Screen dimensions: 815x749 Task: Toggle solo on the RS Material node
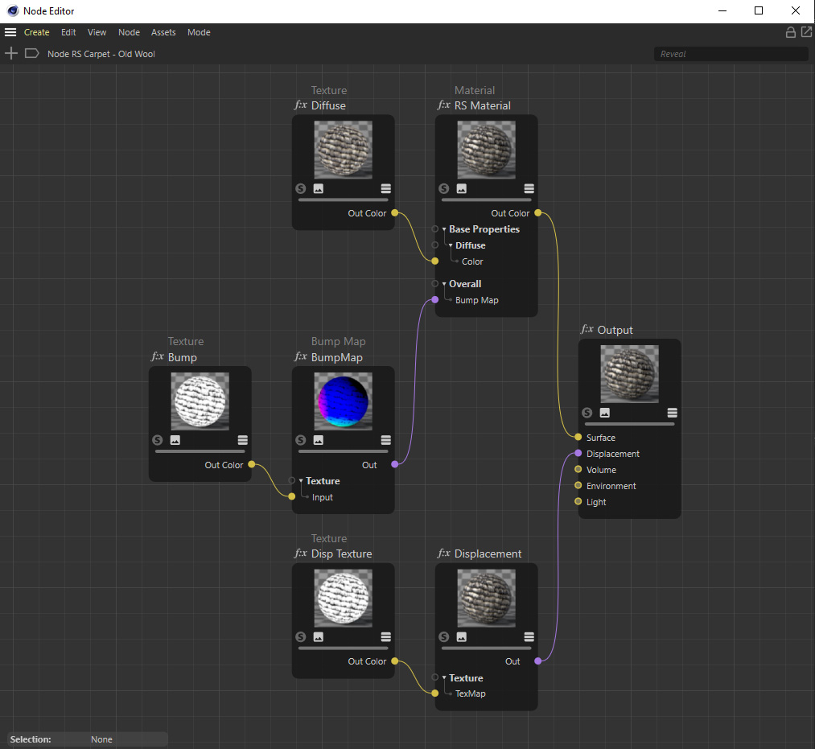(x=444, y=189)
